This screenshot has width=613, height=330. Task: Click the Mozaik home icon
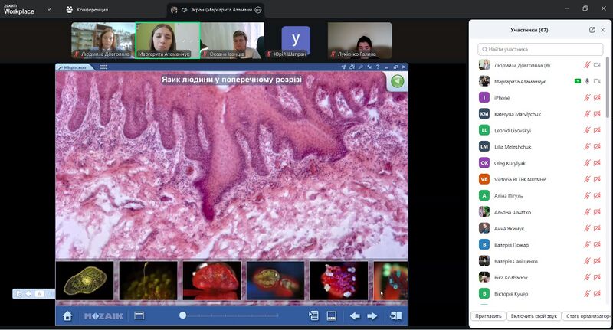[x=67, y=315]
